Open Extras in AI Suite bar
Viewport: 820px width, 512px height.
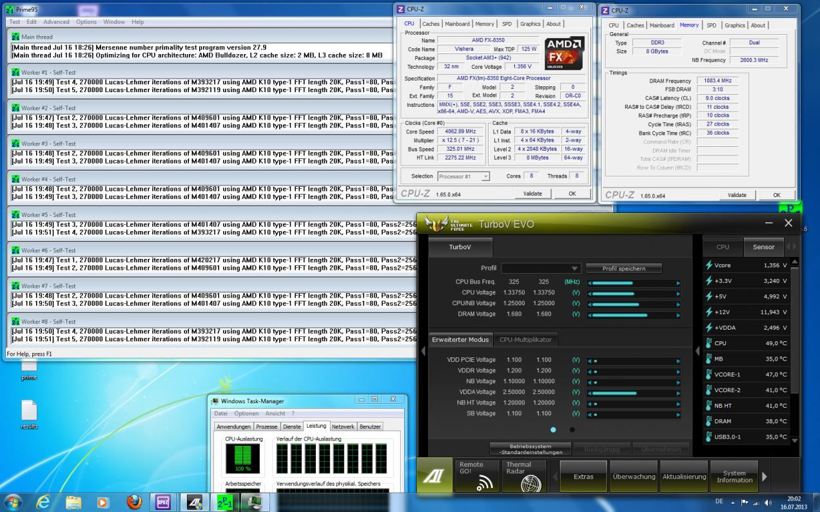[583, 477]
